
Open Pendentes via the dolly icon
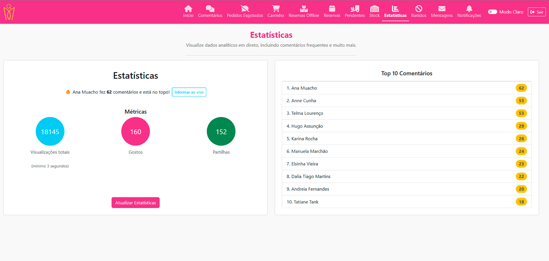354,9
